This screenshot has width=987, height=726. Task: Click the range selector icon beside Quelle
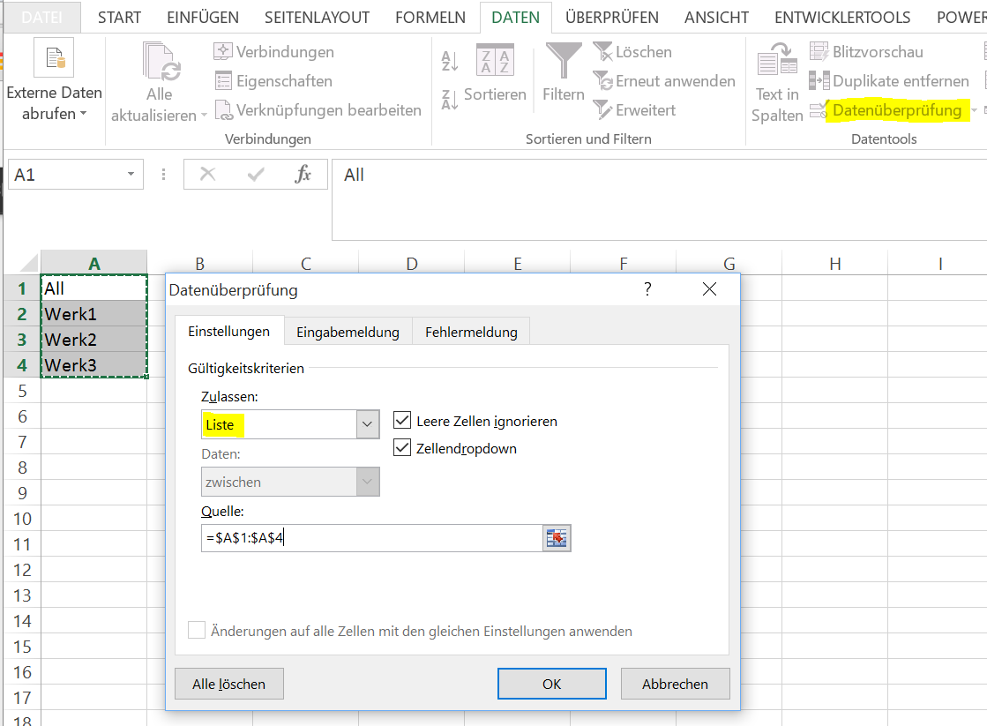click(557, 538)
